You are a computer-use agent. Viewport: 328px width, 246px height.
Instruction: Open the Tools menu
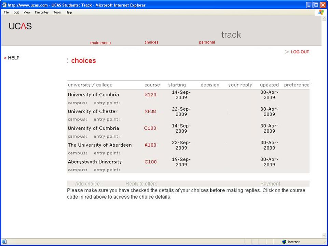57,12
